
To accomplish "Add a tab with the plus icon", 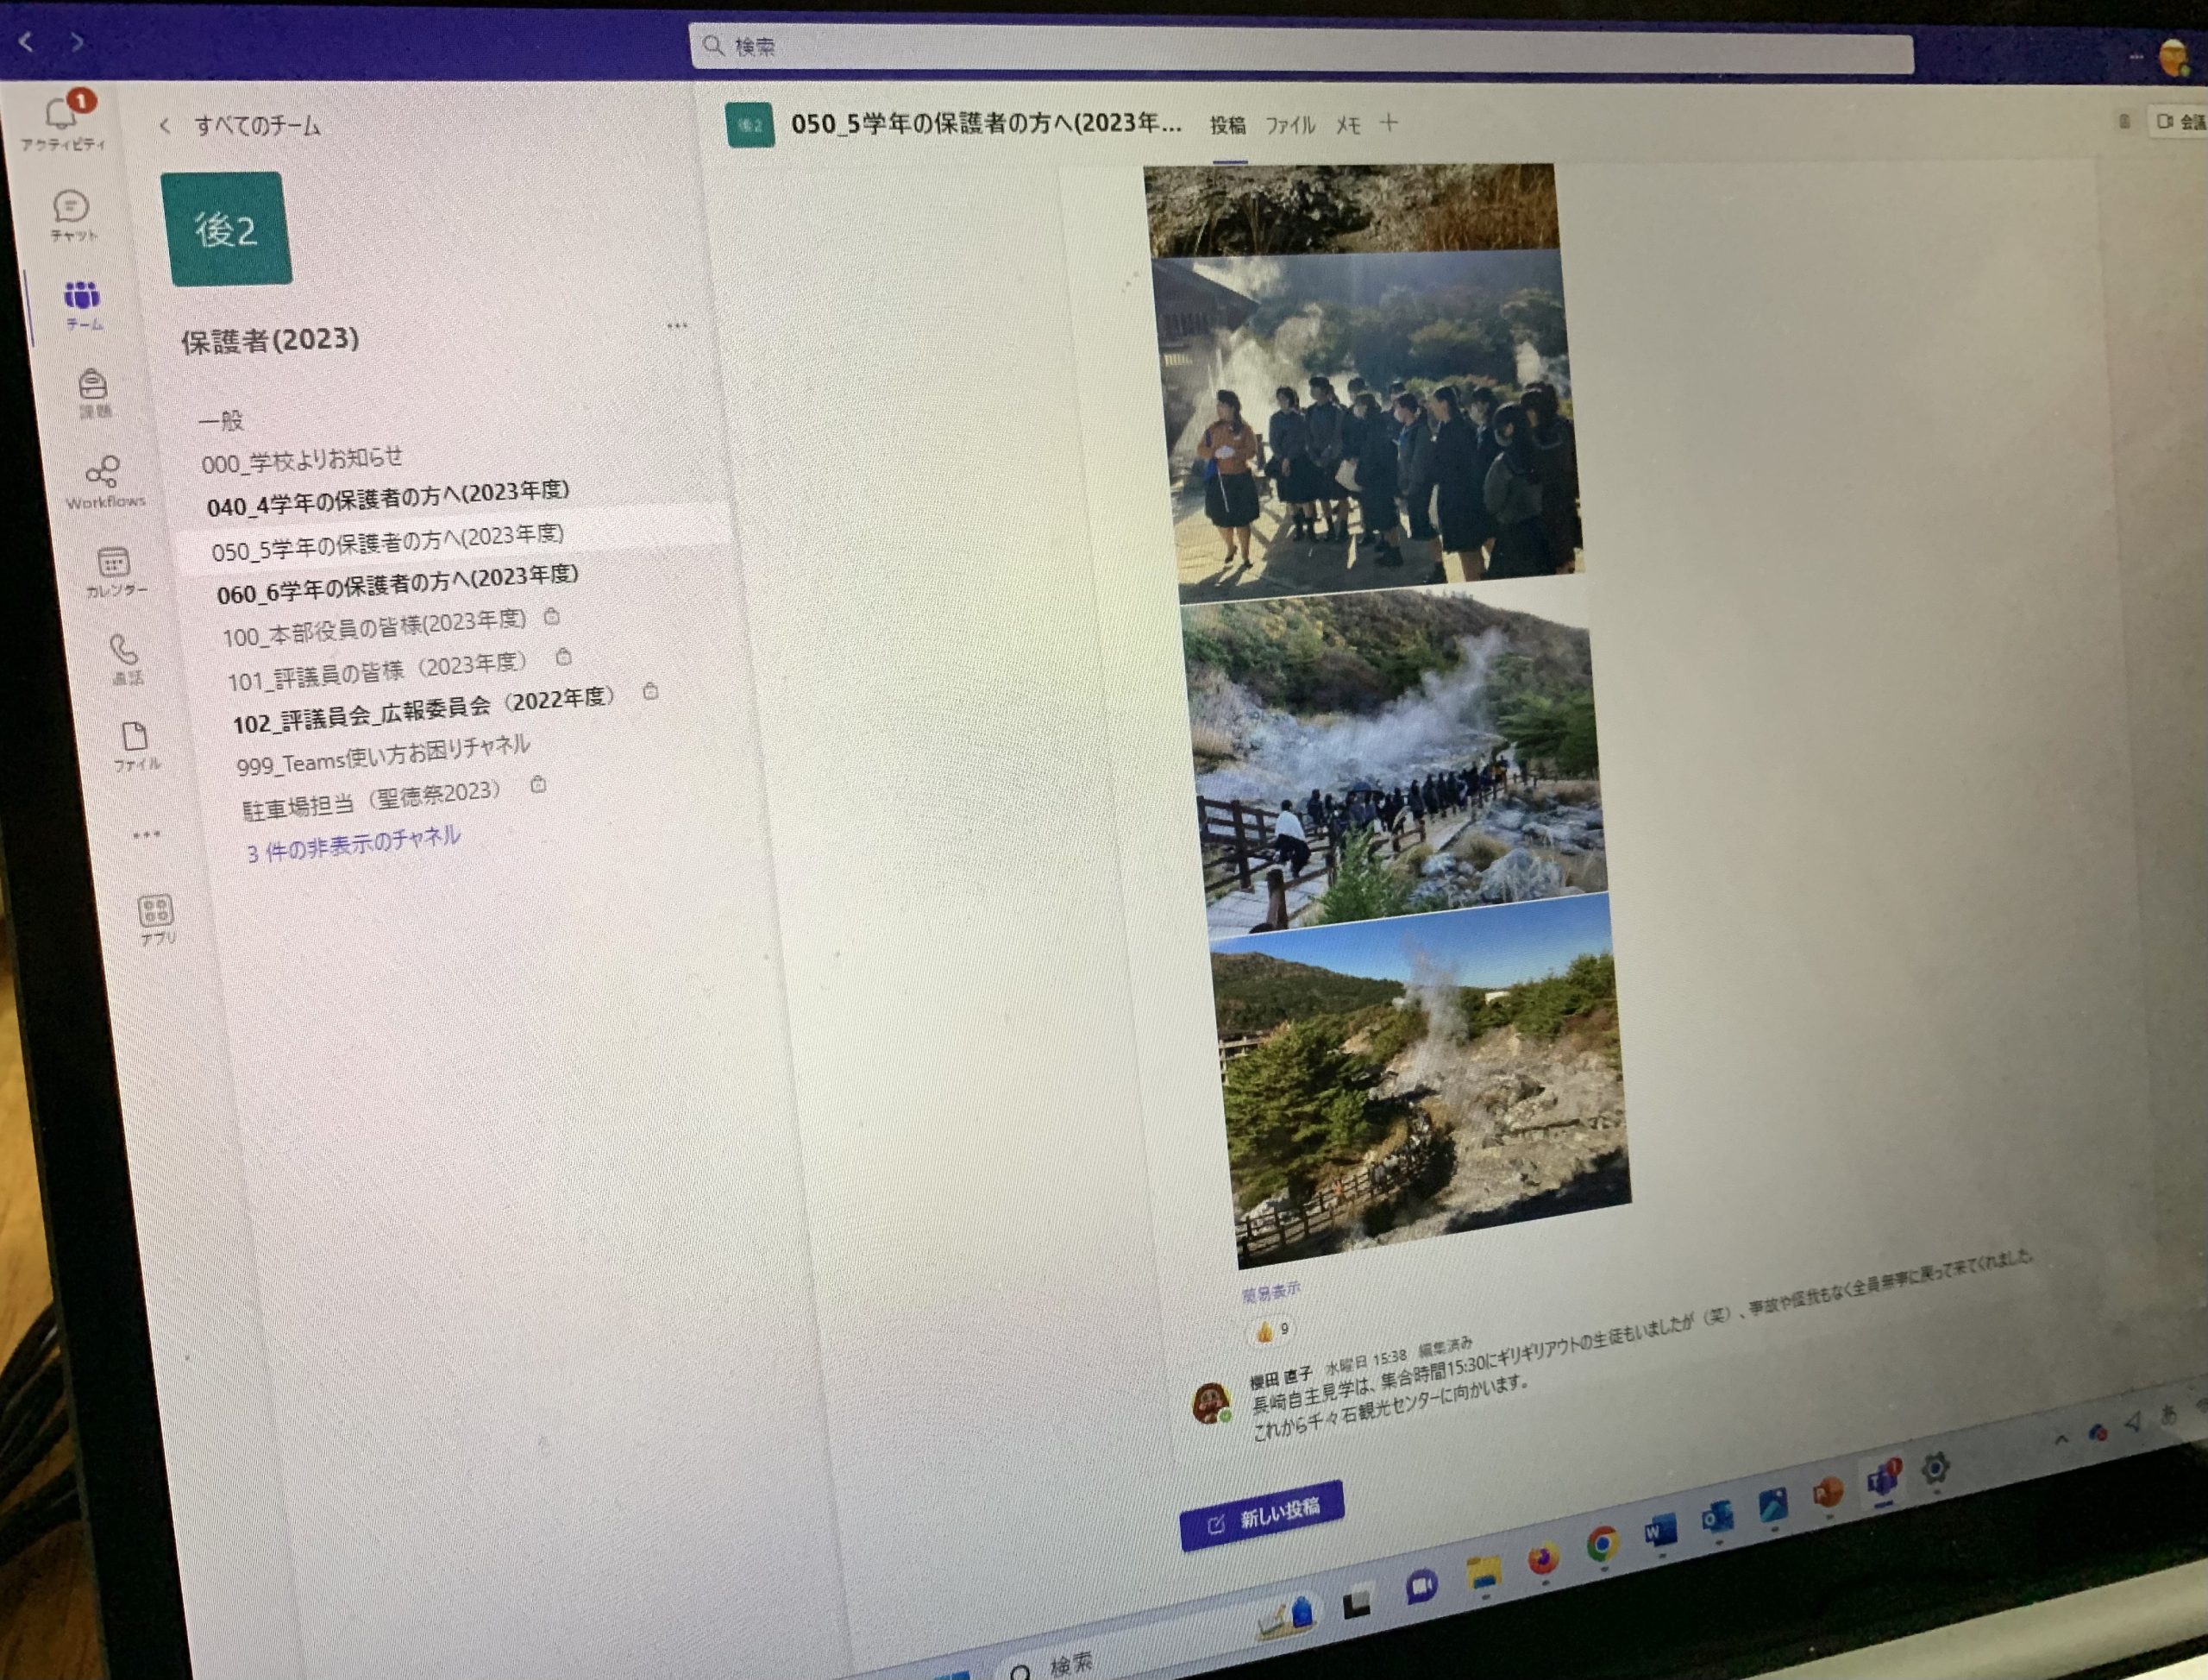I will coord(1389,123).
